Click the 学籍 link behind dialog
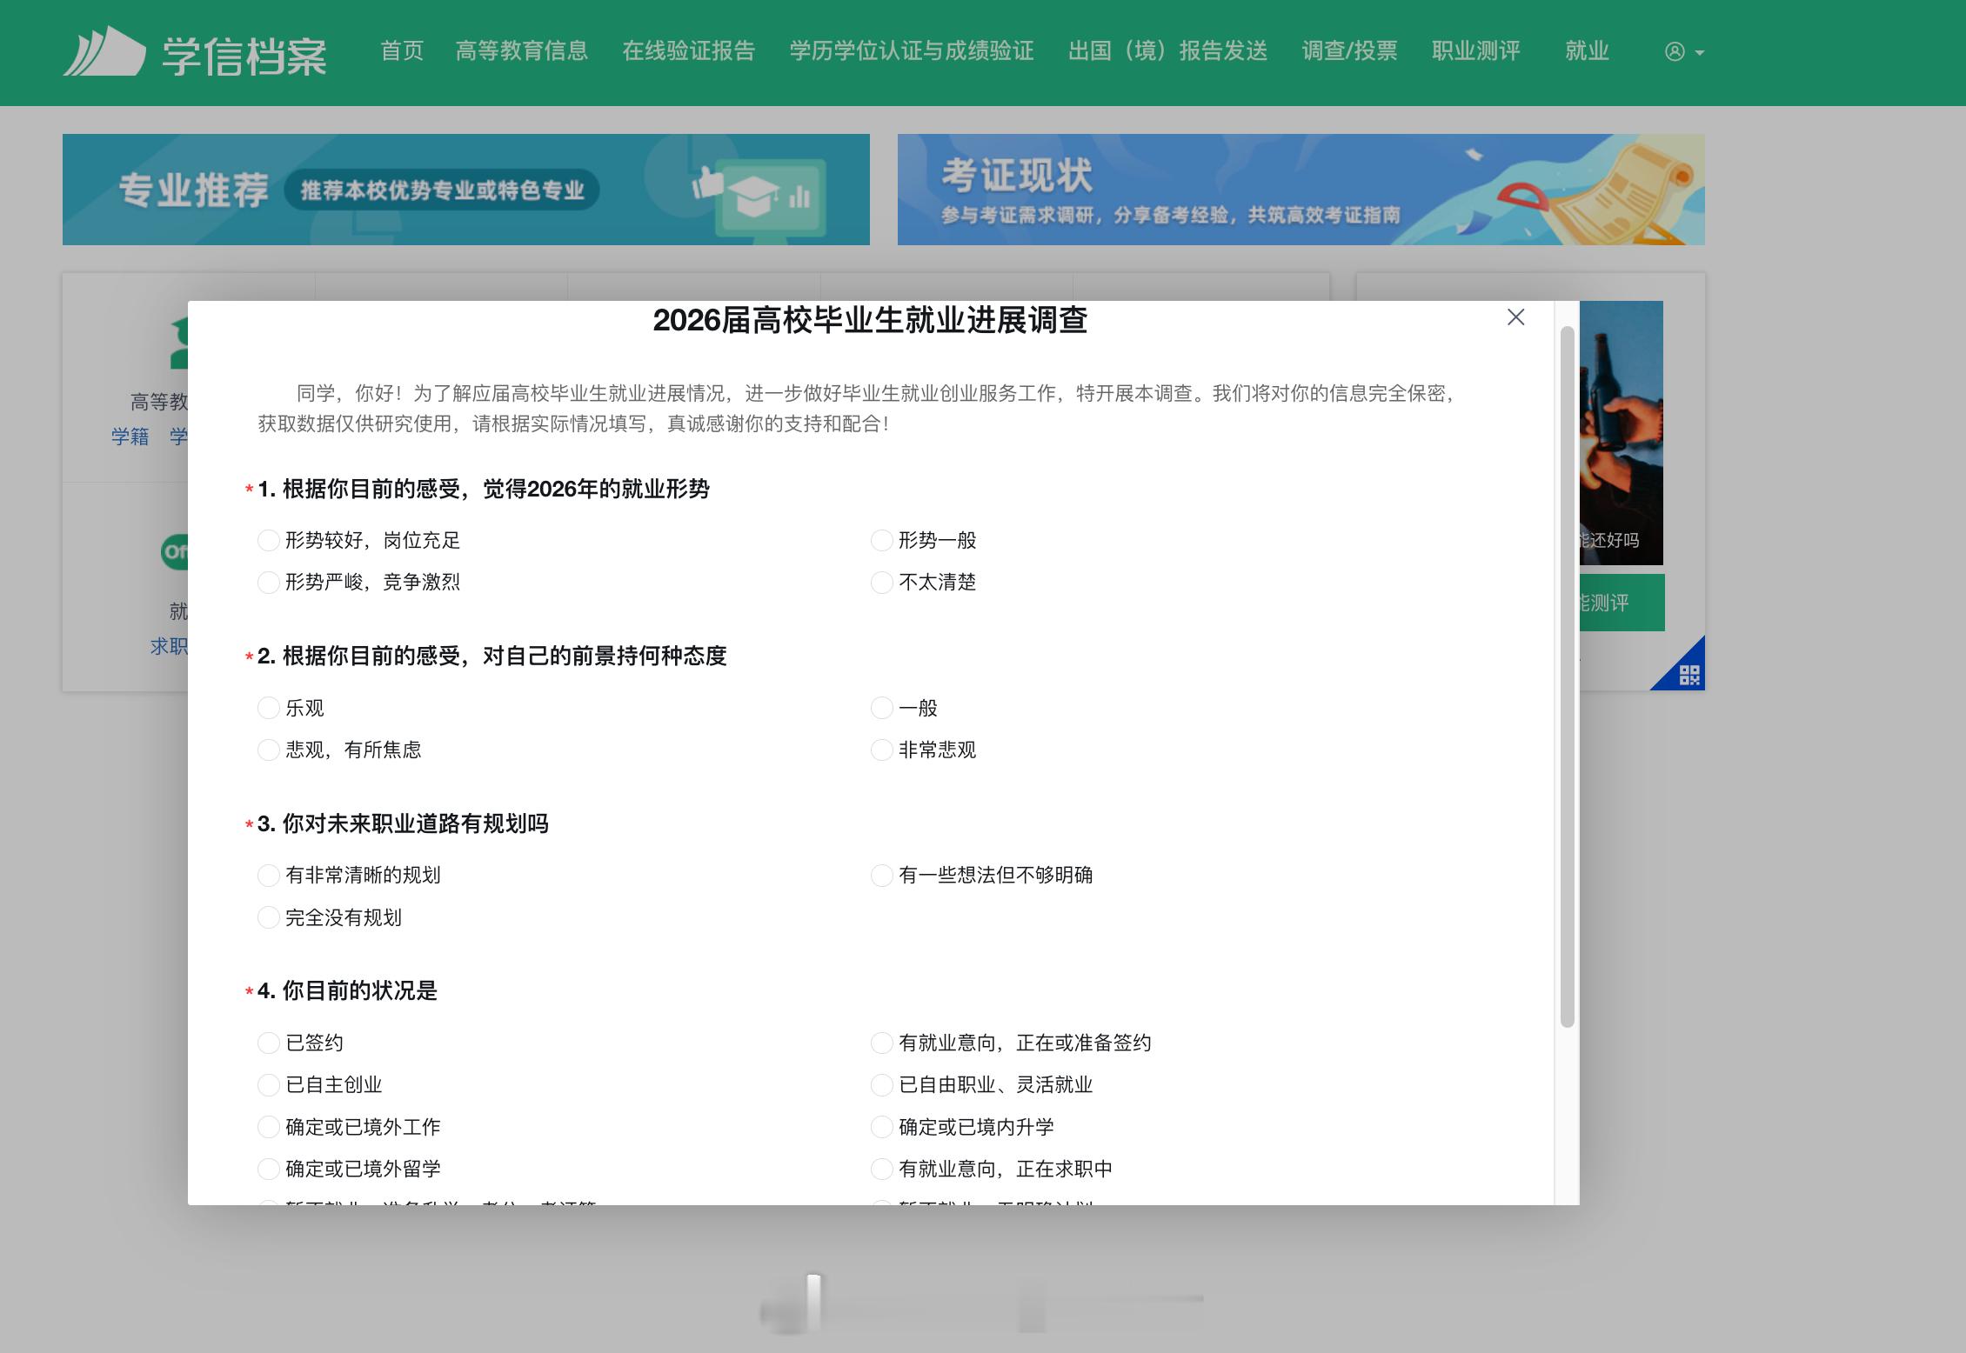 (x=130, y=437)
